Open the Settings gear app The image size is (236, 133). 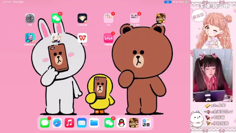(30, 18)
